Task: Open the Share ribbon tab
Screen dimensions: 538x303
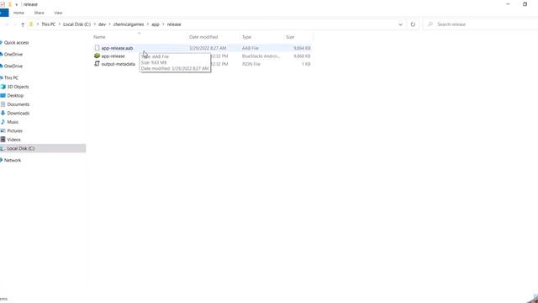Action: 39,13
